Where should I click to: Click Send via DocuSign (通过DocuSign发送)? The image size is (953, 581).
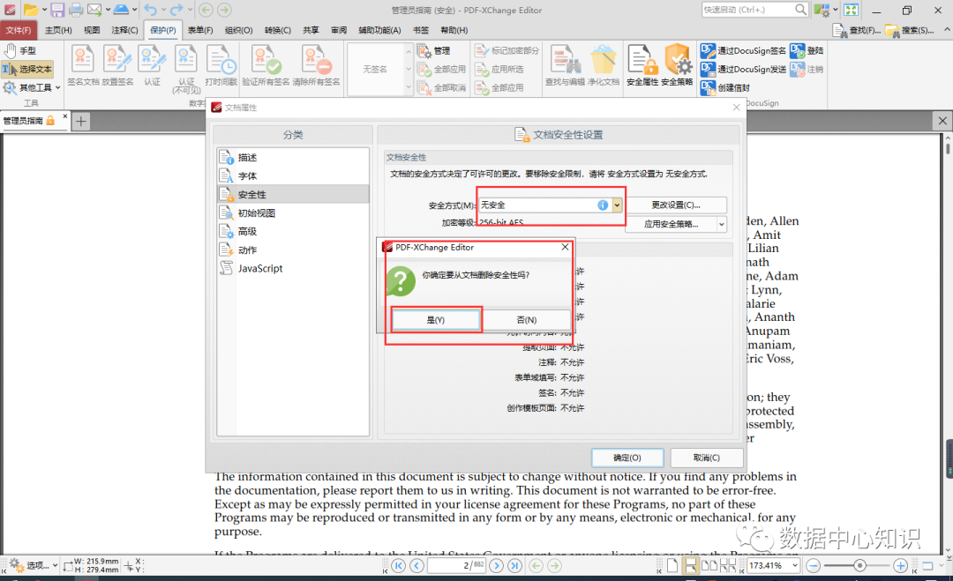743,70
